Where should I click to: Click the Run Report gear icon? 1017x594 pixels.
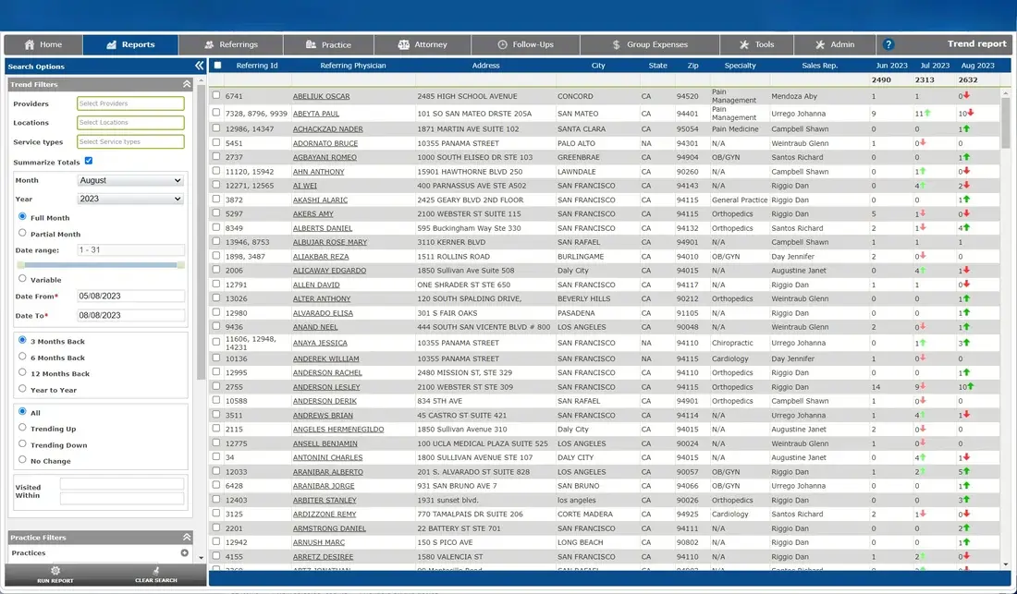pyautogui.click(x=55, y=570)
